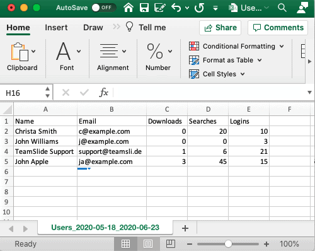
Task: Open the Draw ribbon tab
Action: [x=93, y=28]
